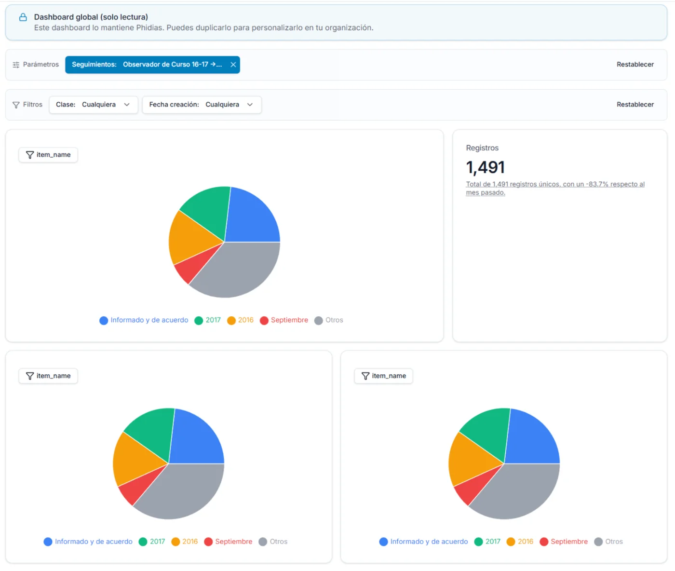Toggle the 2017 legend entry in bottom-right chart

pos(487,542)
